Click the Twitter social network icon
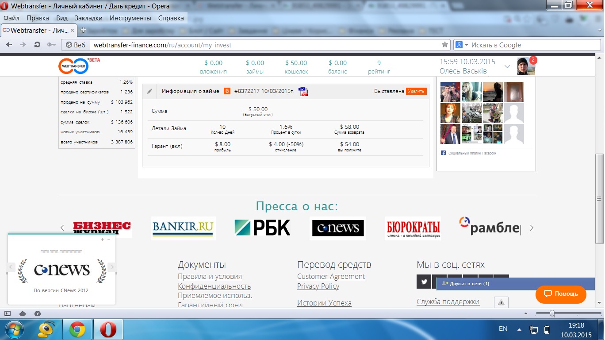This screenshot has height=340, width=605. tap(424, 282)
